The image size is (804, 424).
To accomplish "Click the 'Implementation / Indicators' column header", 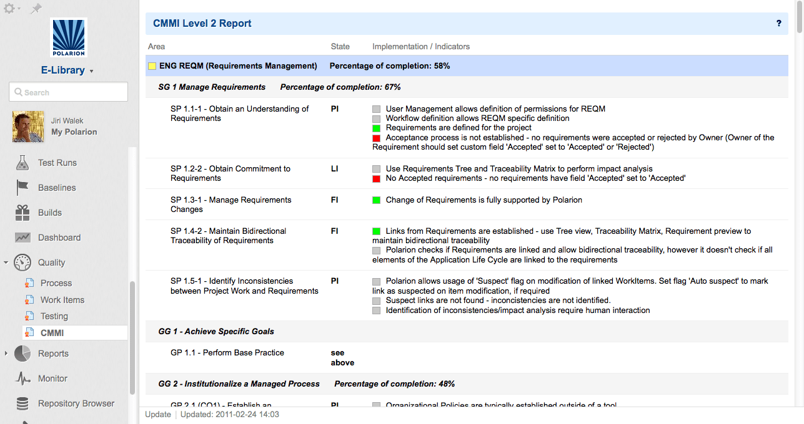I will pyautogui.click(x=421, y=47).
